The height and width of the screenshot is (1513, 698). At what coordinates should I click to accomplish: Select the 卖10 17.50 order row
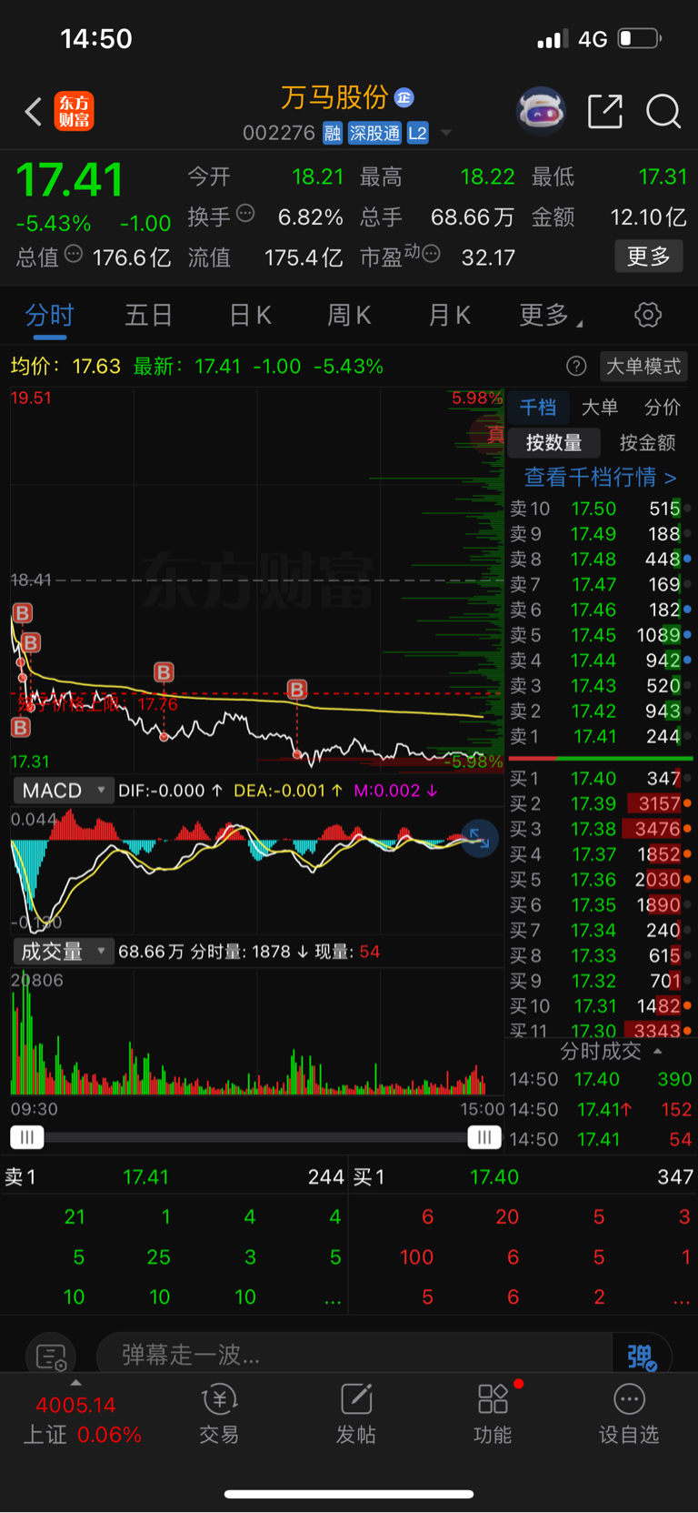point(600,509)
